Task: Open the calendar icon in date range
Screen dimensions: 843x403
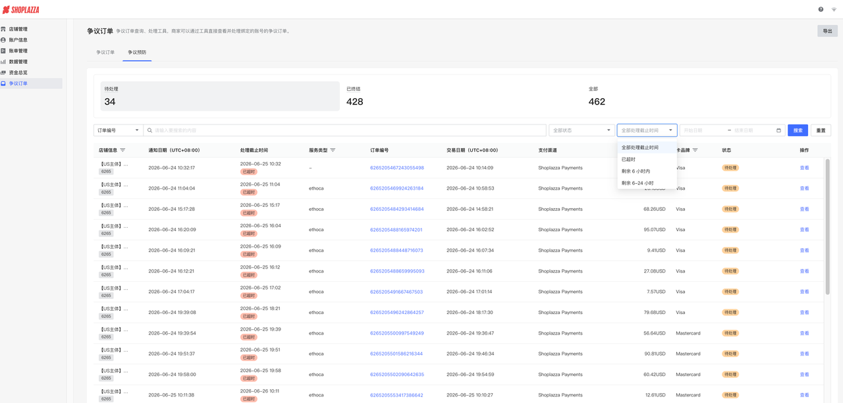Action: click(778, 130)
